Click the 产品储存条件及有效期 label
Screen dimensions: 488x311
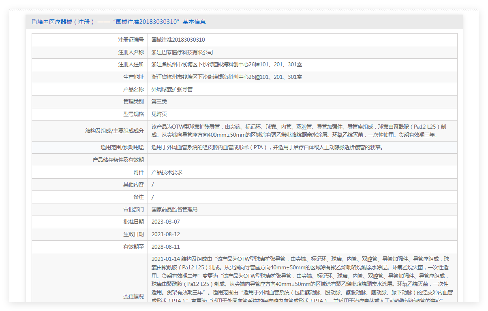[118, 160]
